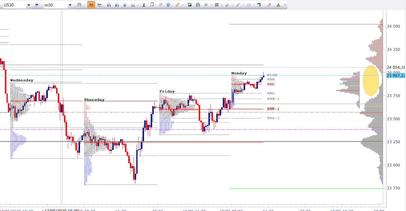Screen dimensions: 406x211
Task: Open the US30 symbol dropdown
Action: click(x=29, y=5)
